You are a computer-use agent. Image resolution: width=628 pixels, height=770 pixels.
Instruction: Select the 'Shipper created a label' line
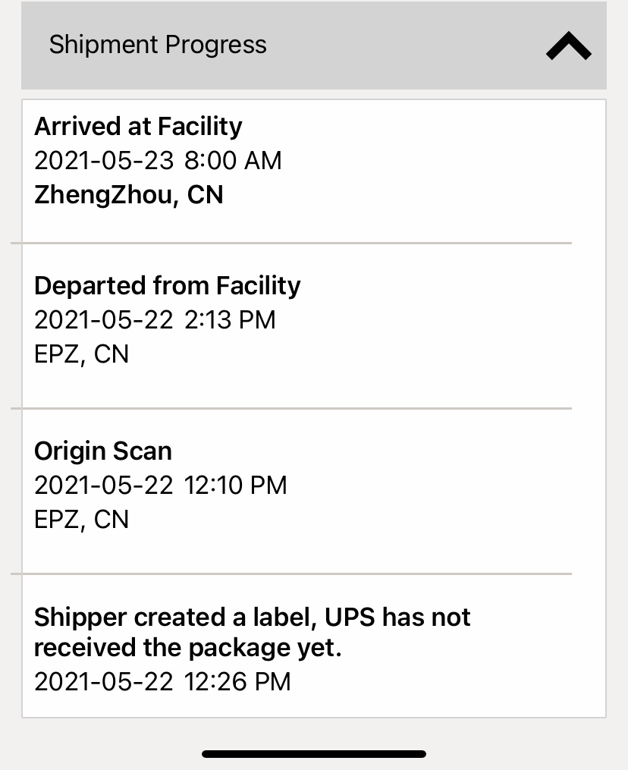[253, 617]
